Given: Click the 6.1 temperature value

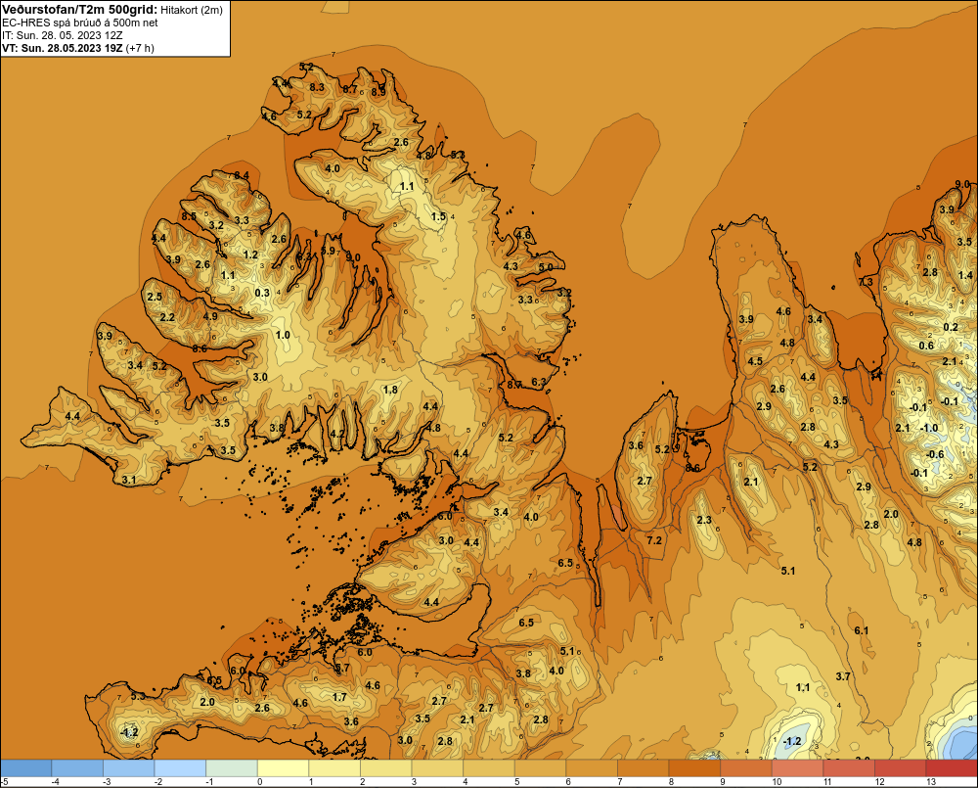Looking at the screenshot, I should click(x=862, y=630).
